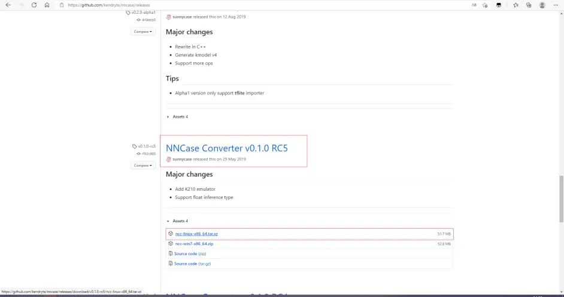This screenshot has height=297, width=564.
Task: Open sunnycase profile link on 12 Aug 2019 release
Action: point(182,17)
